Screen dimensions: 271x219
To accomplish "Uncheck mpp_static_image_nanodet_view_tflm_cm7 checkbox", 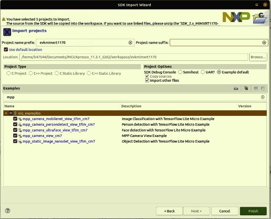I will pyautogui.click(x=15, y=141).
